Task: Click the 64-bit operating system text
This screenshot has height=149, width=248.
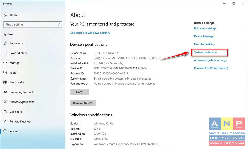Action: pos(122,79)
